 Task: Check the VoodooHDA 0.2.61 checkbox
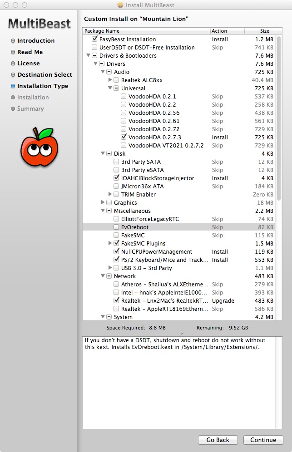(x=124, y=121)
